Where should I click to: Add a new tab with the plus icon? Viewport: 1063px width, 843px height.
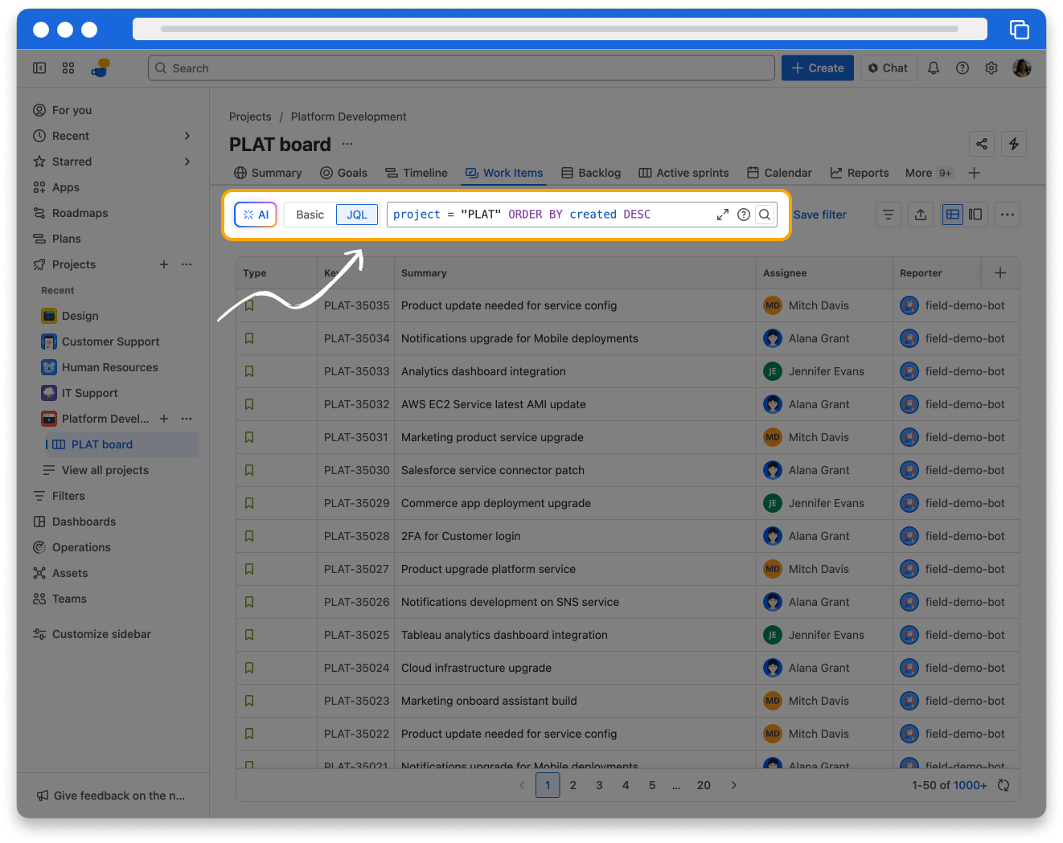click(974, 173)
